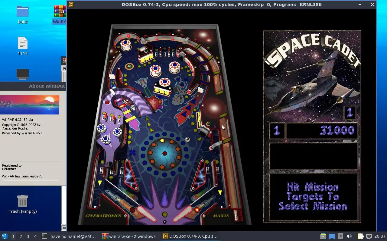This screenshot has height=241, width=387.
Task: Minimize the DOSBox window
Action: [360, 5]
